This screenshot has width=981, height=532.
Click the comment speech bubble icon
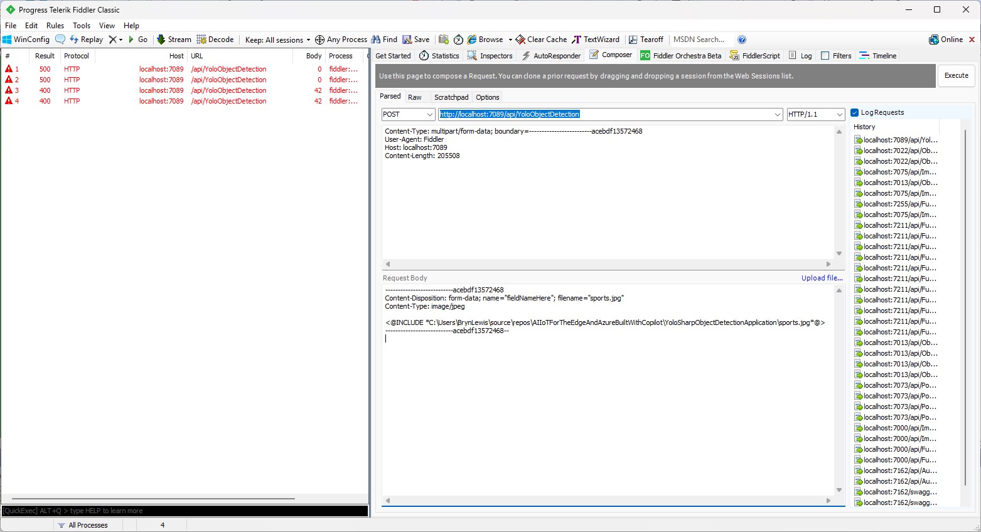click(x=60, y=40)
